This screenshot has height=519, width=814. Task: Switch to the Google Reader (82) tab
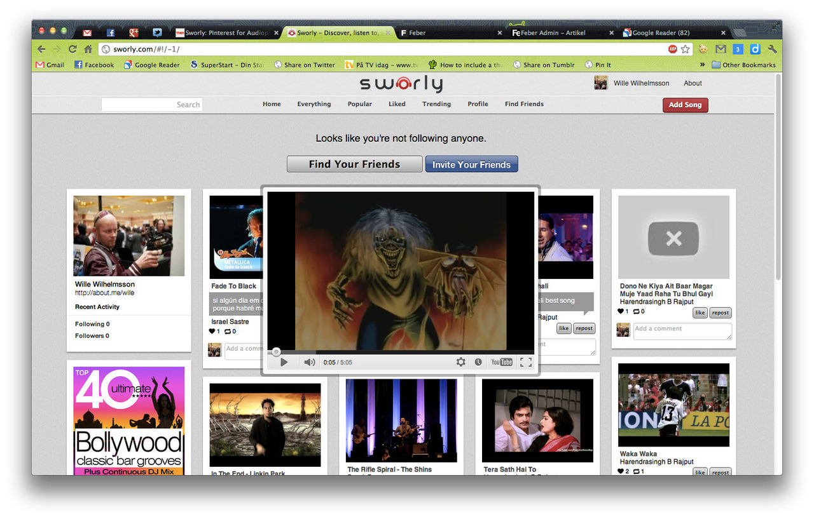click(x=673, y=33)
